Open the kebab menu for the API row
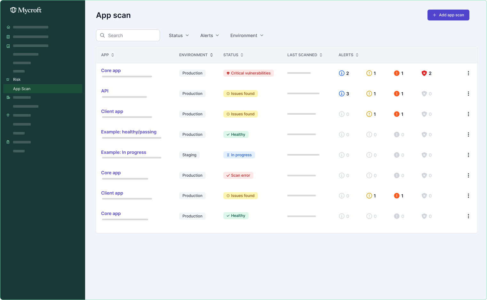487x300 pixels. 468,94
